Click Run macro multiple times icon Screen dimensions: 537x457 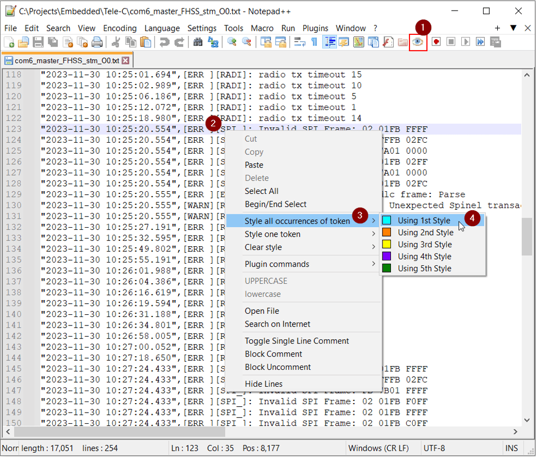pyautogui.click(x=480, y=42)
